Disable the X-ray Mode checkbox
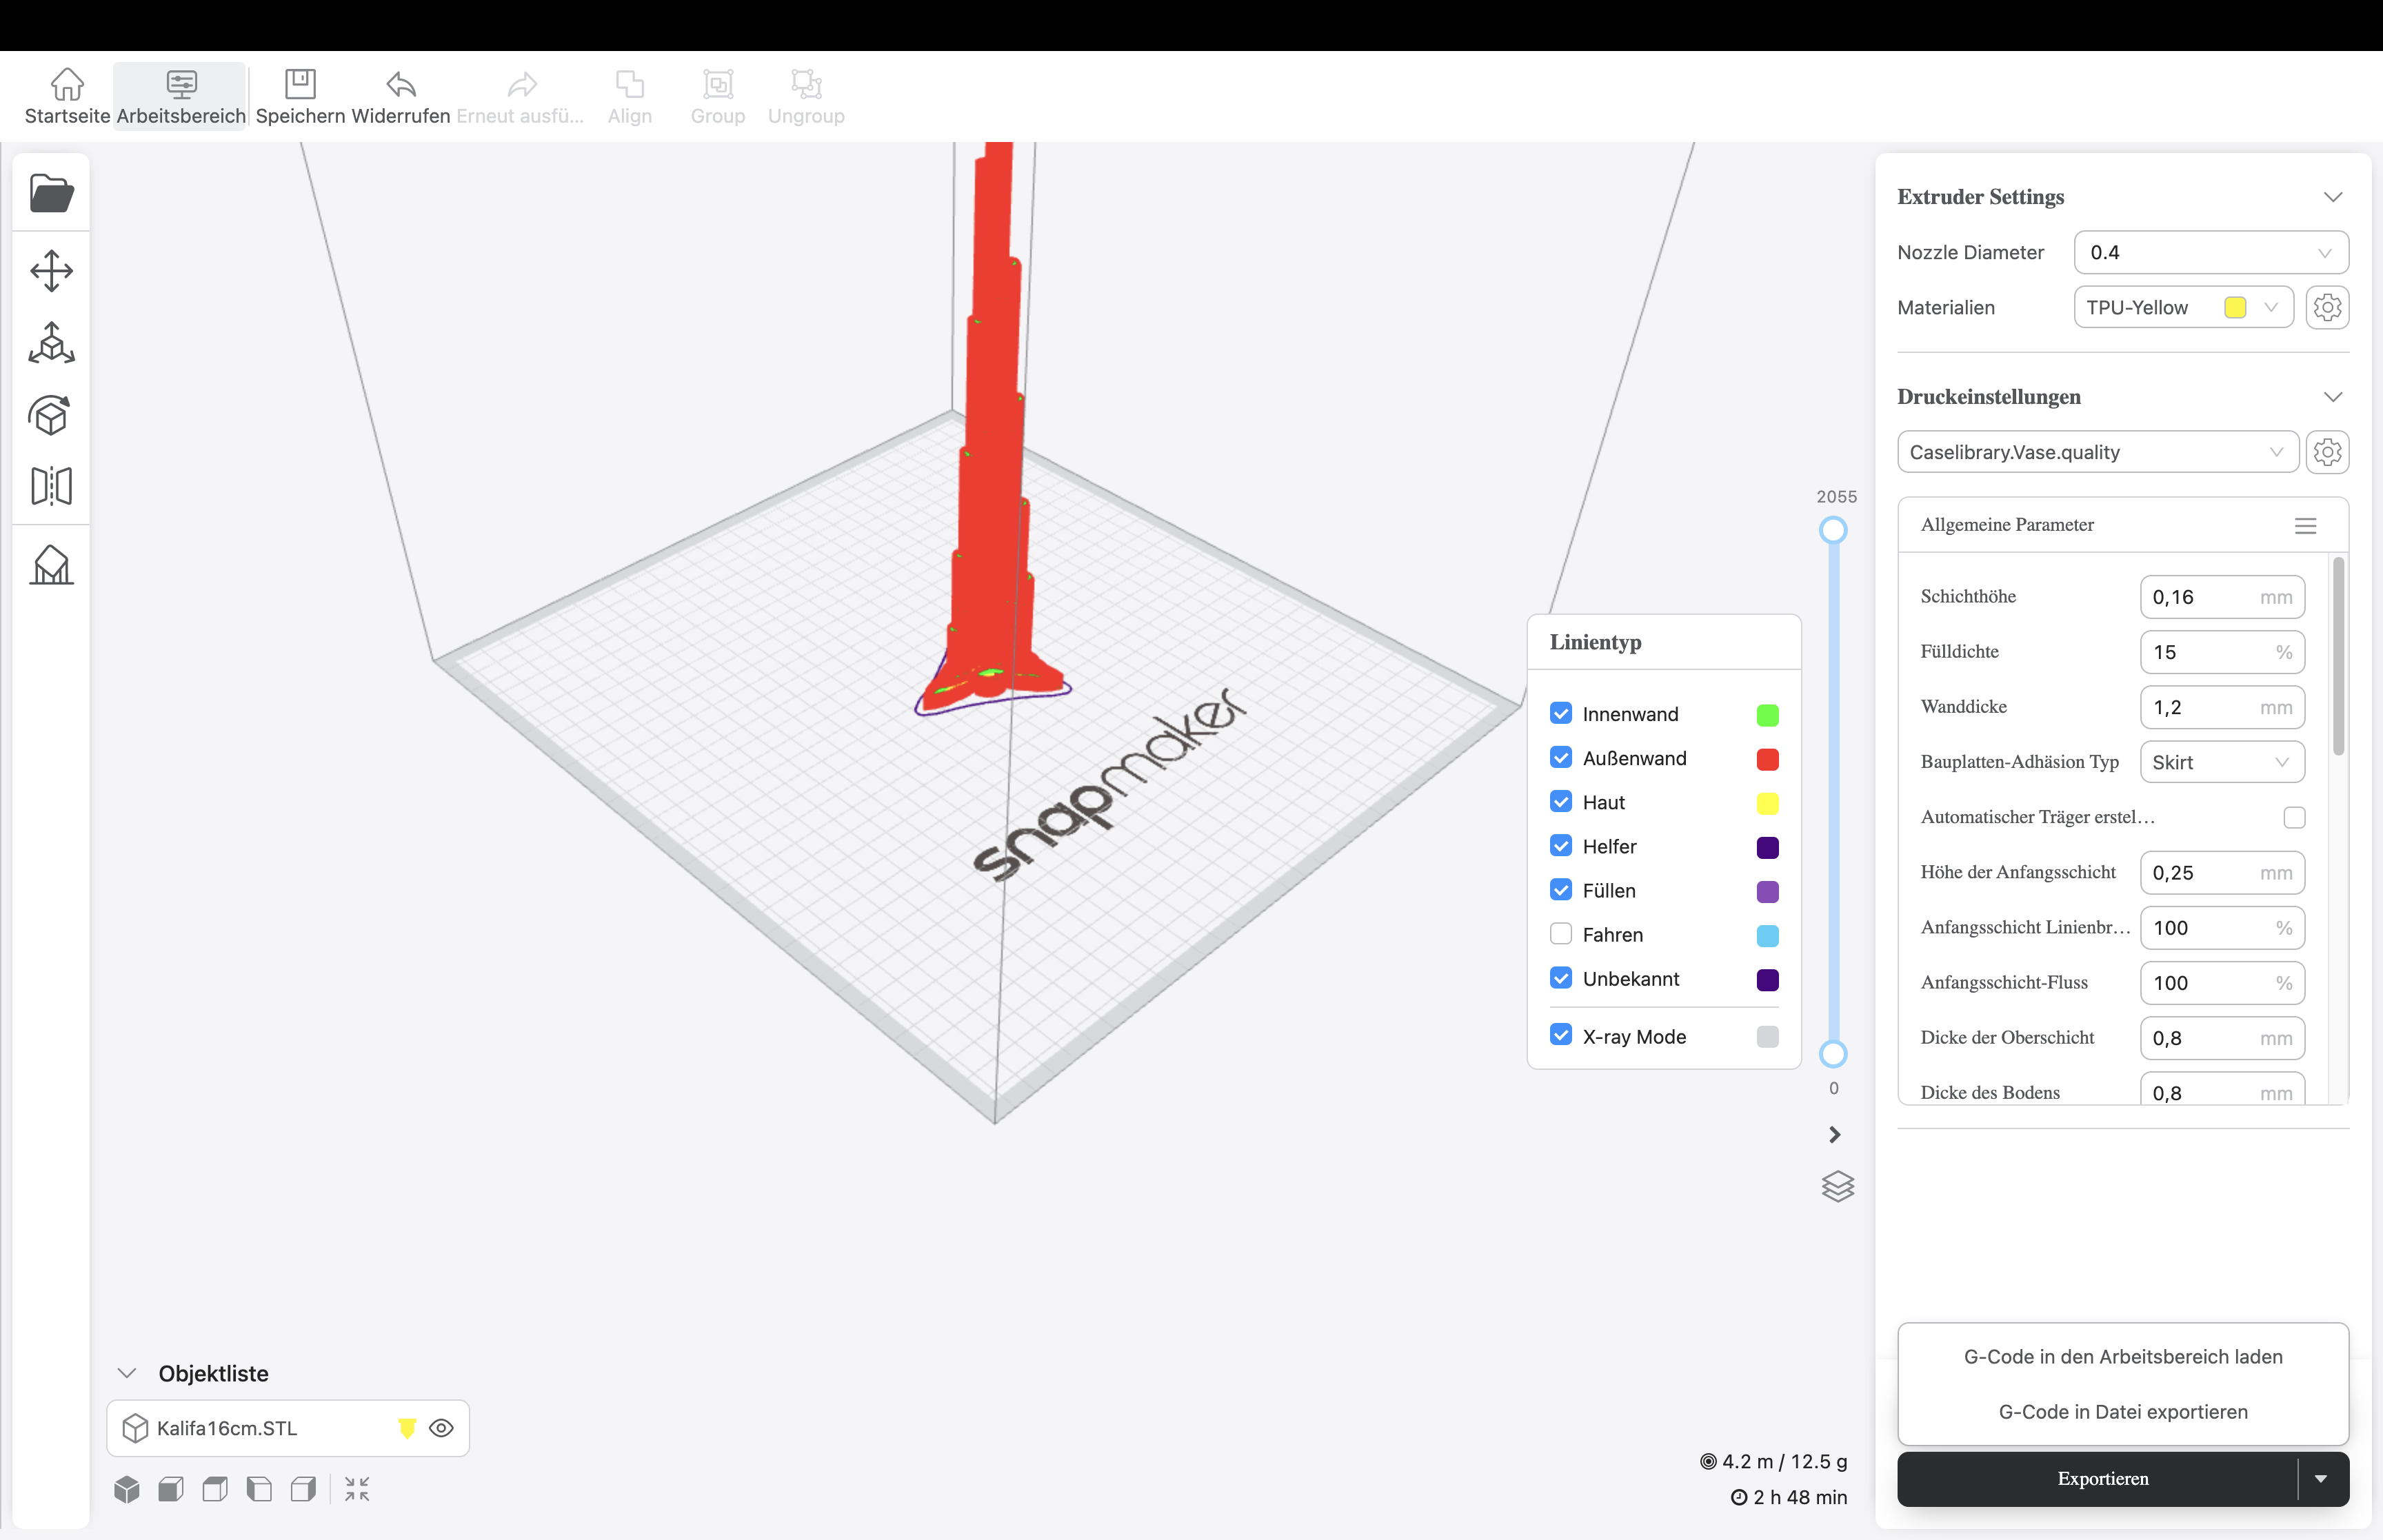 1560,1035
